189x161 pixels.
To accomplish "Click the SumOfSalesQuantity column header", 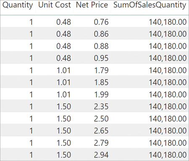I will [150, 5].
